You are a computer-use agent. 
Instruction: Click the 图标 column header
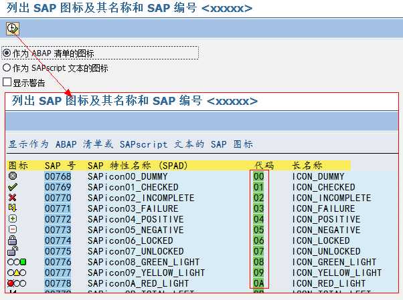18,166
